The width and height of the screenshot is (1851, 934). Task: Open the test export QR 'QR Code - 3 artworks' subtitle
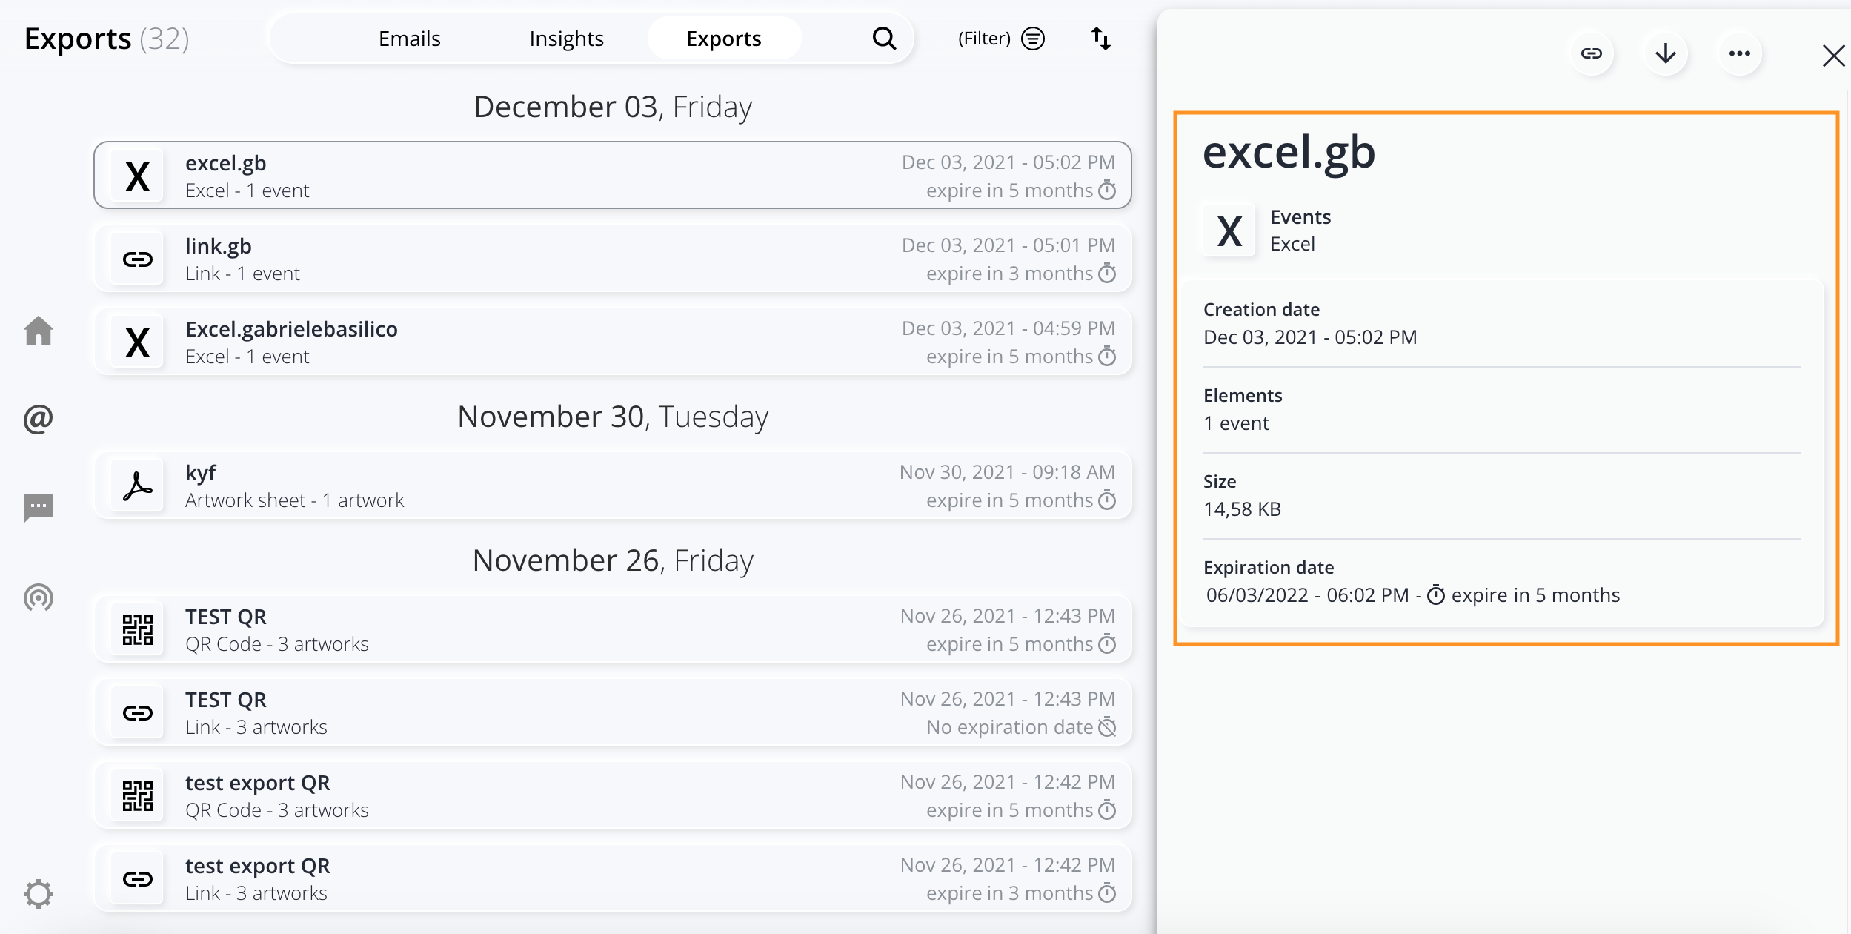coord(276,810)
